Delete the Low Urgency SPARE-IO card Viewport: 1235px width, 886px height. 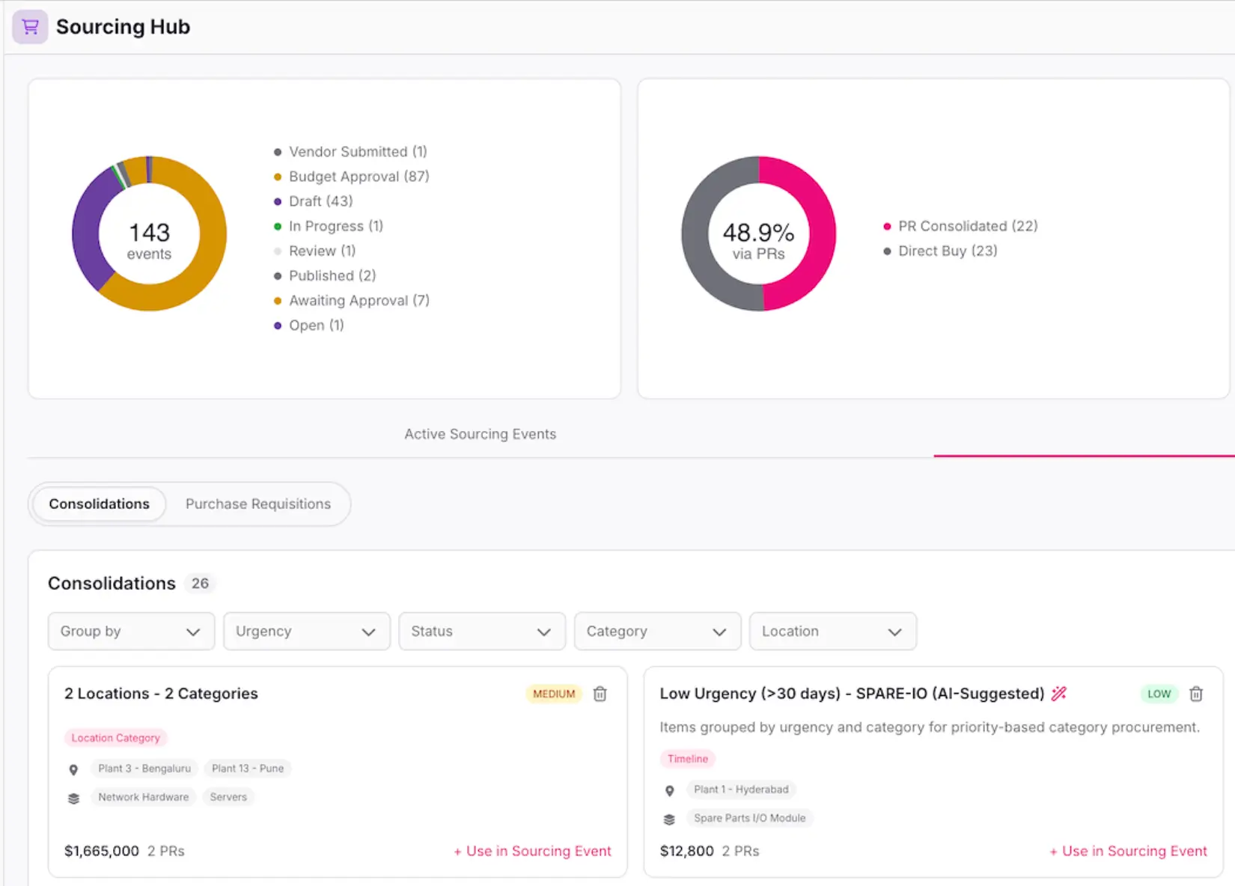(1196, 694)
